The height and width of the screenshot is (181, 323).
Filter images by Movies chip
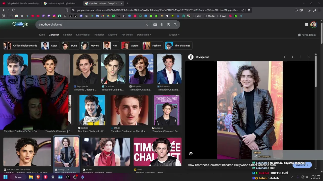point(91,46)
